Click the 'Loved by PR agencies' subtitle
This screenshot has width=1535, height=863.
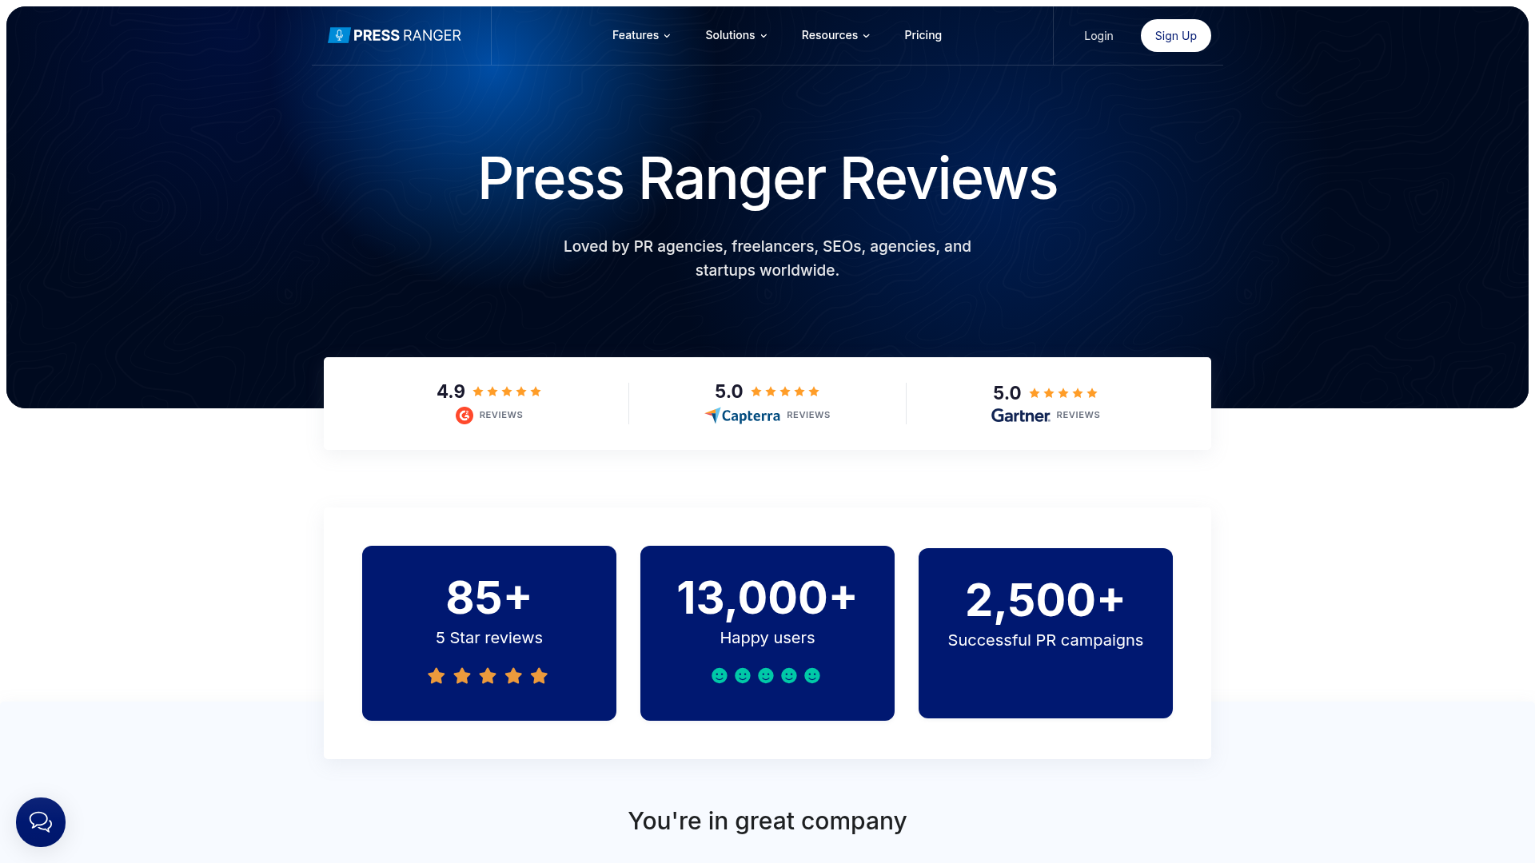click(x=767, y=258)
